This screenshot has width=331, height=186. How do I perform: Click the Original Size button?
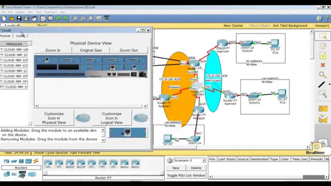pyautogui.click(x=91, y=50)
